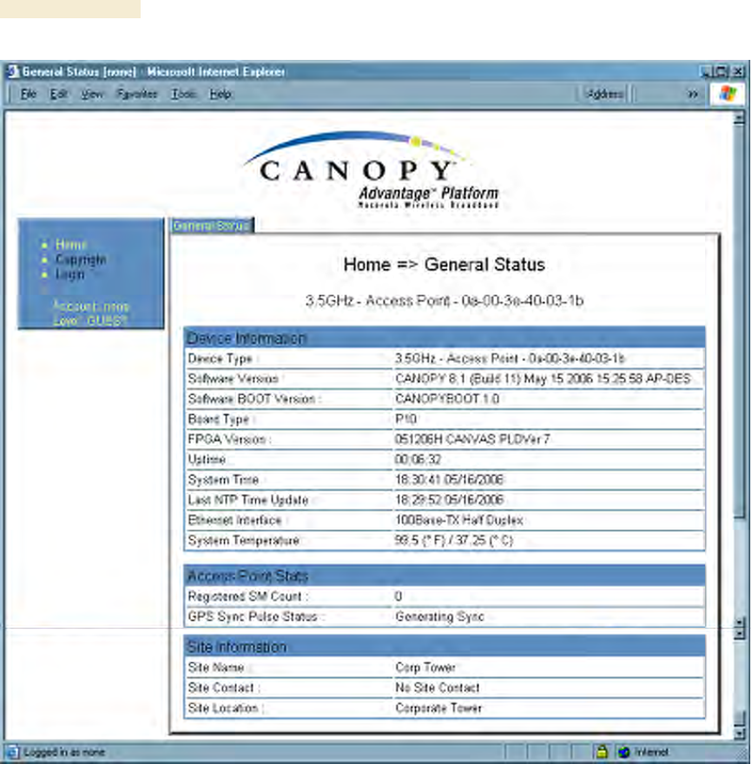751x764 pixels.
Task: Click the Internet zone globe icon
Action: point(623,752)
